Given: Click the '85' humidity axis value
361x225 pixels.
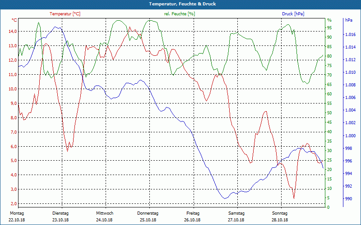Looking at the screenshot, I should pyautogui.click(x=329, y=47).
